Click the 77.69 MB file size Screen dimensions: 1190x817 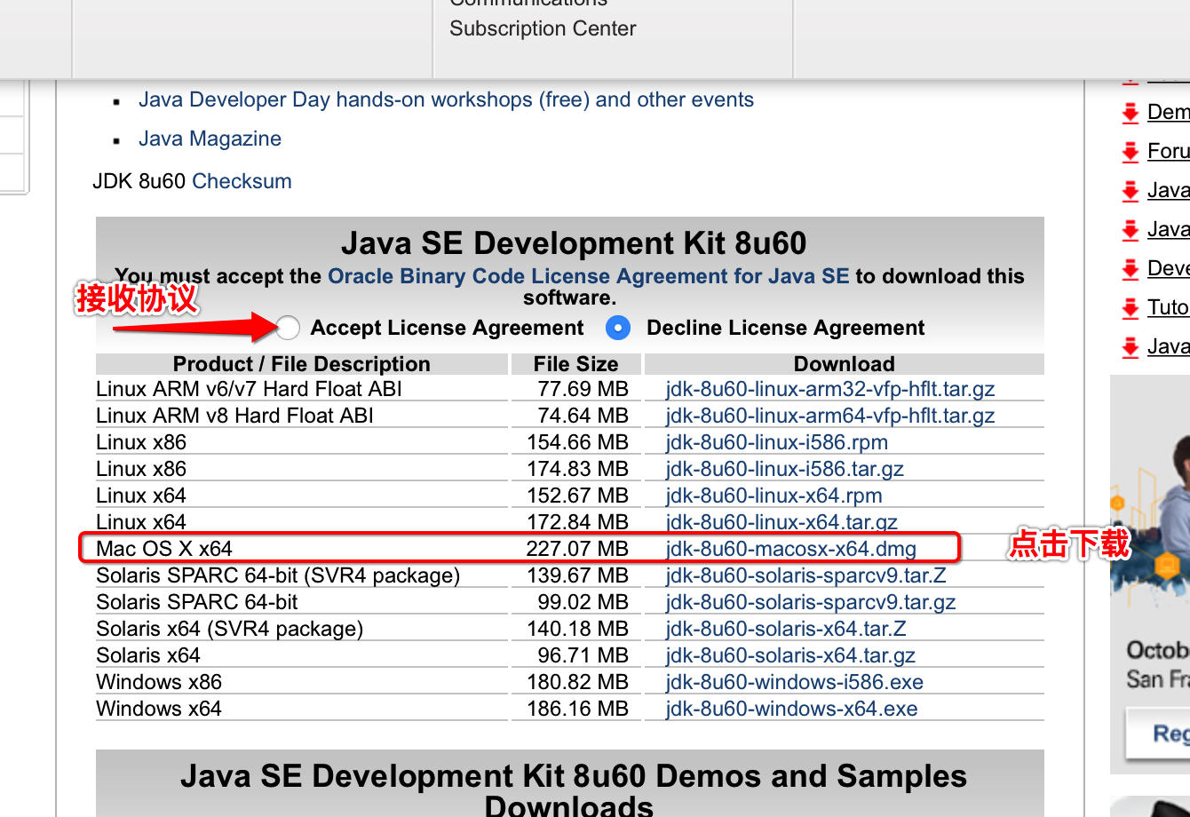(583, 389)
